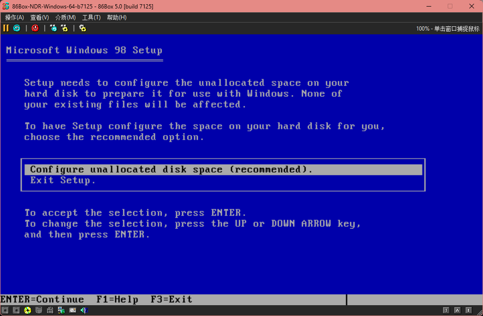Open machine settings via the gear icon
Screen dimensions: 483x316
pos(82,28)
